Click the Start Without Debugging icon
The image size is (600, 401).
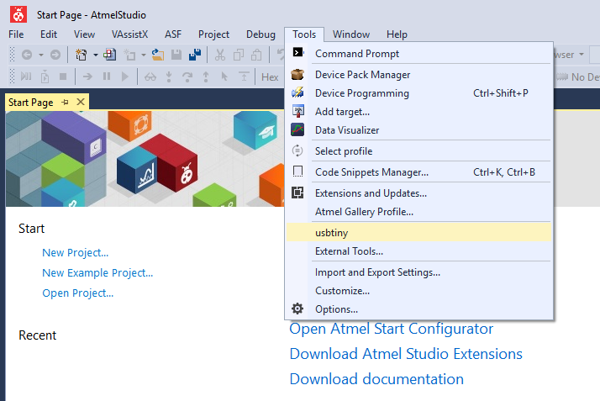tap(45, 77)
